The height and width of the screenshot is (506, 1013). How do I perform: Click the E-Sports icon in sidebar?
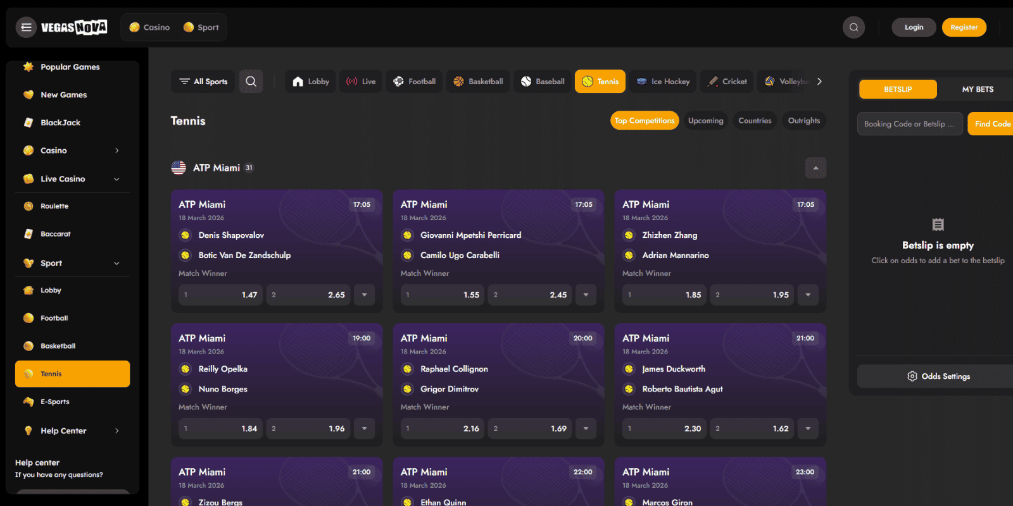point(28,402)
